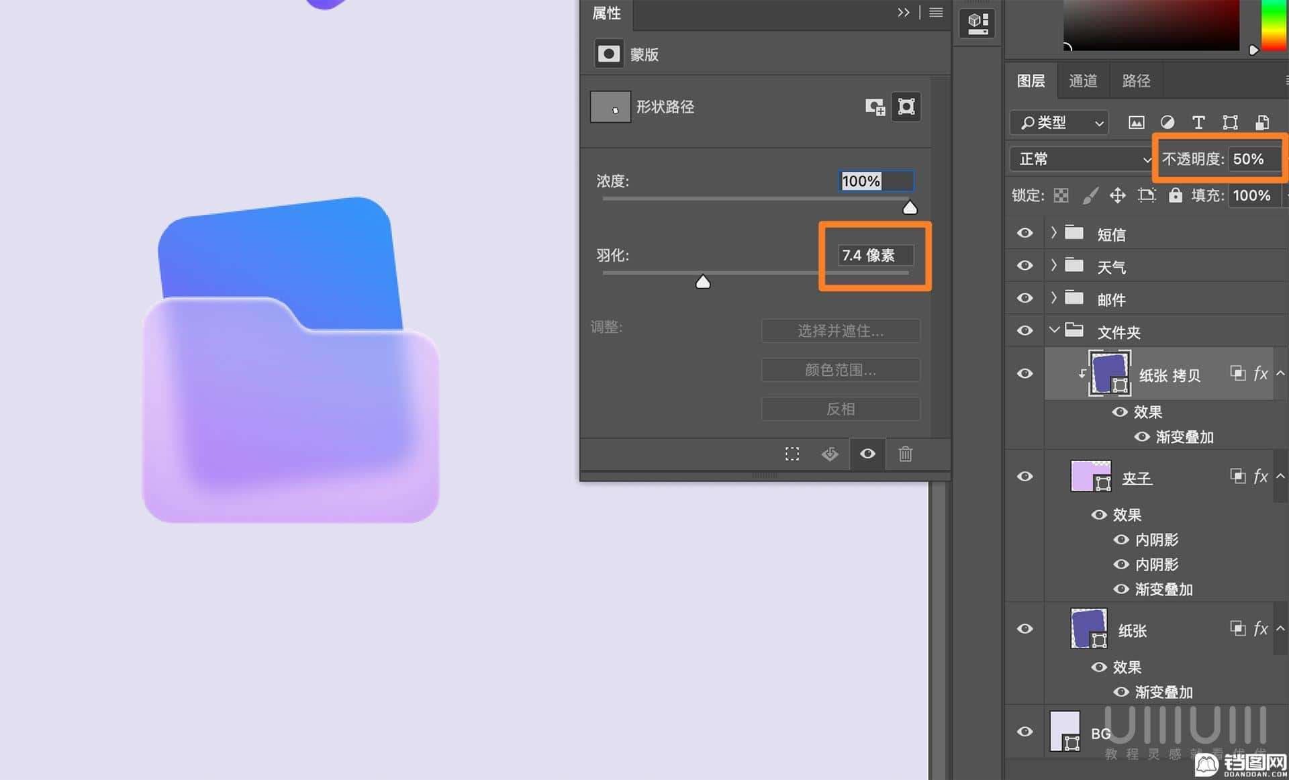Collapse the 文件夹 group
The image size is (1289, 780).
click(x=1054, y=330)
